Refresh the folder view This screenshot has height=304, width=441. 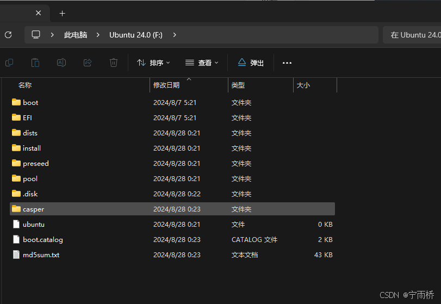point(9,35)
